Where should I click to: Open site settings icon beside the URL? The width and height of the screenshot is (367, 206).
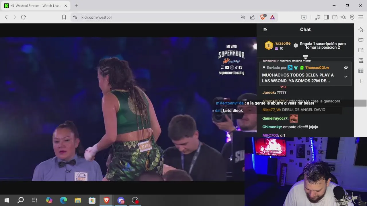pyautogui.click(x=75, y=17)
